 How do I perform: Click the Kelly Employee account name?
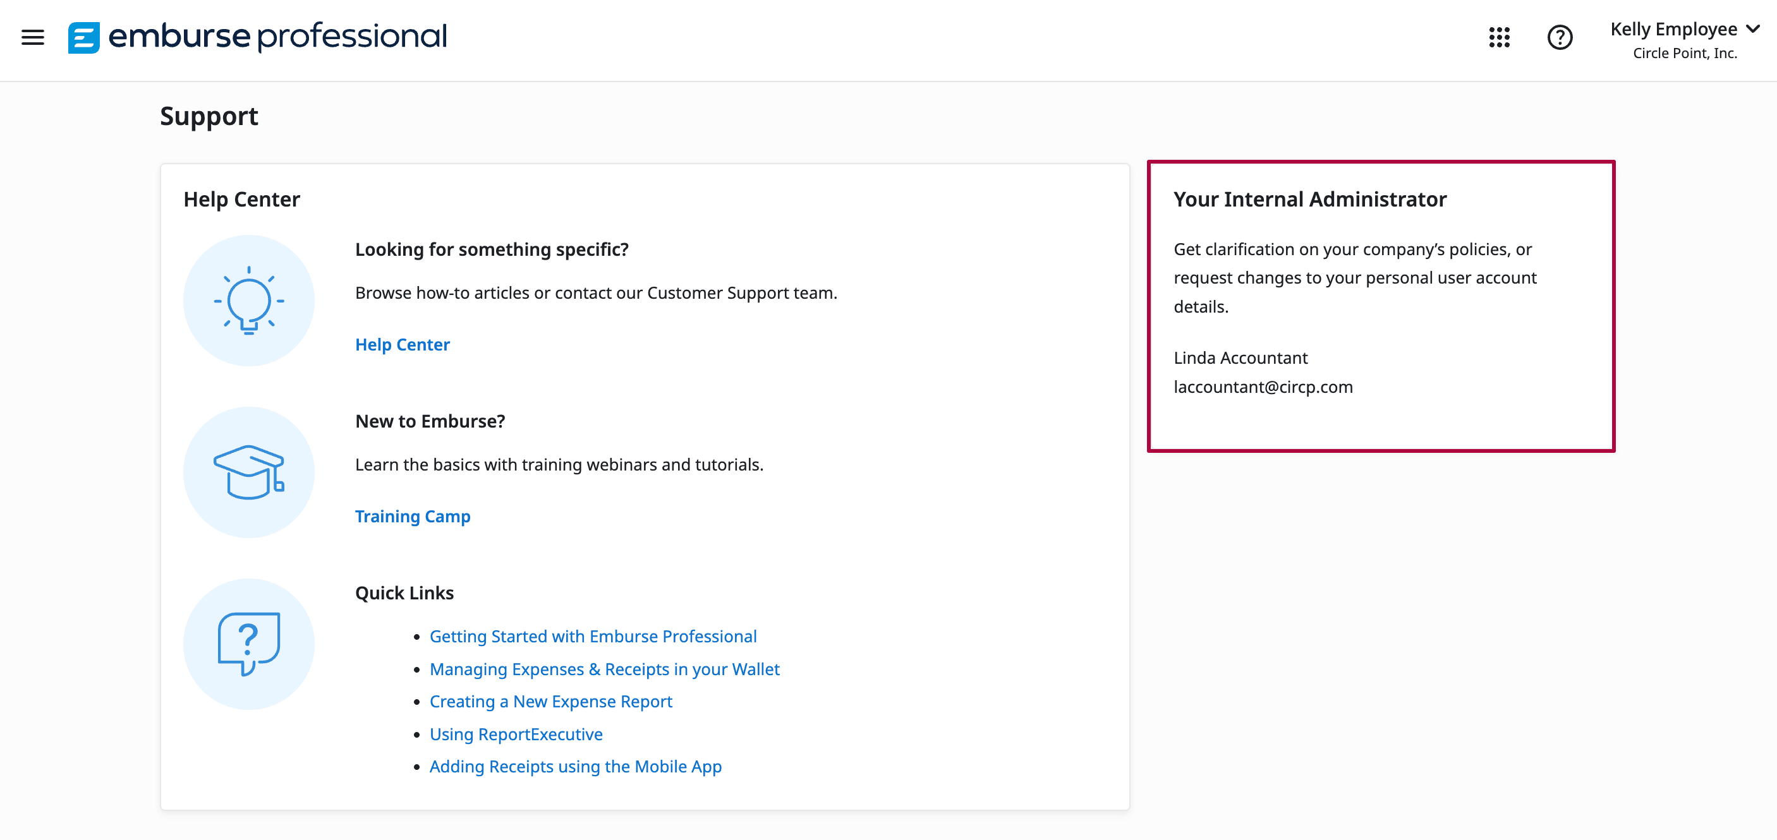coord(1673,29)
